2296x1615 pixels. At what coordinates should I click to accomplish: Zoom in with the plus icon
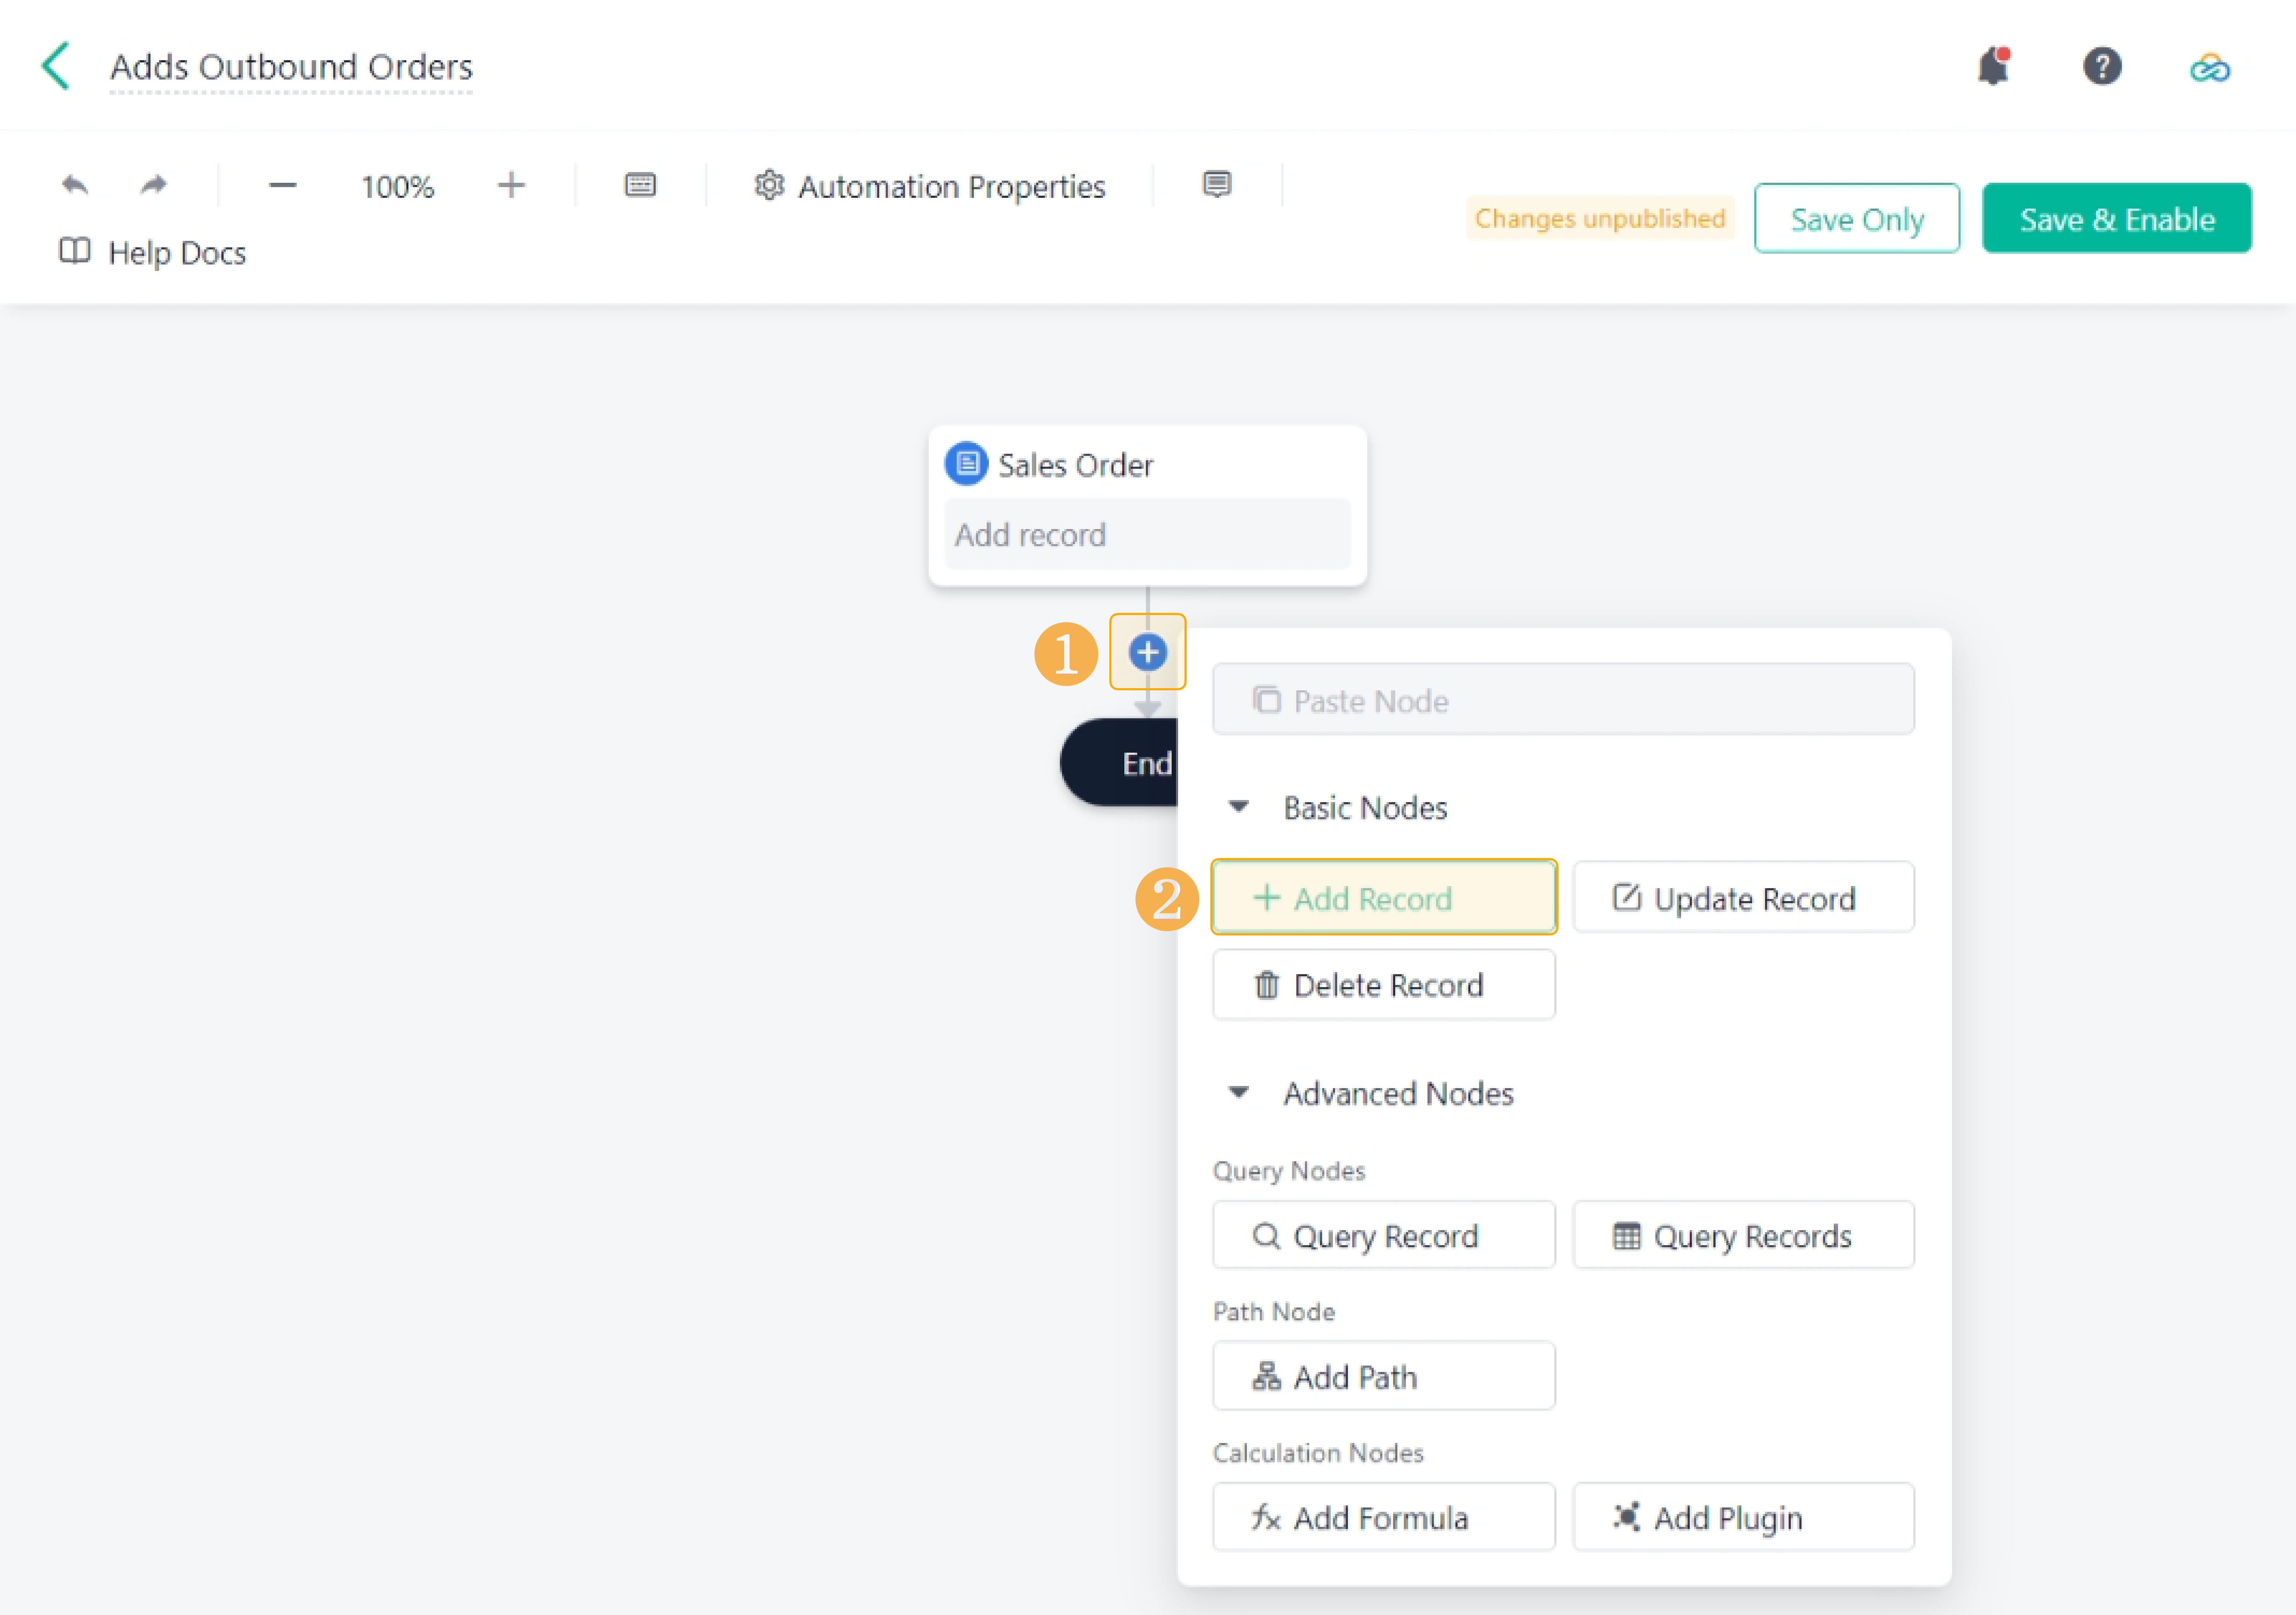pyautogui.click(x=511, y=185)
